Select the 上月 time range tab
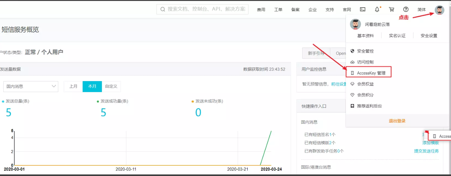 (x=73, y=86)
